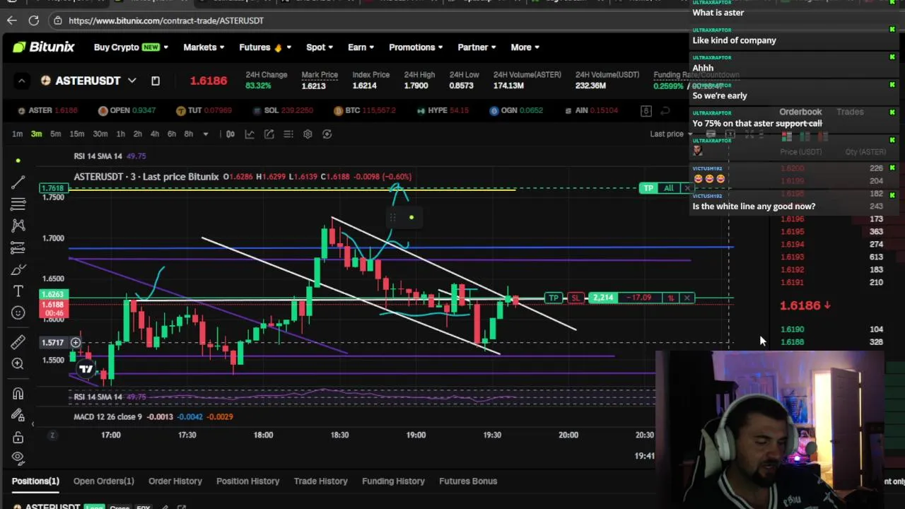
Task: Open chart settings gear icon
Action: click(308, 134)
